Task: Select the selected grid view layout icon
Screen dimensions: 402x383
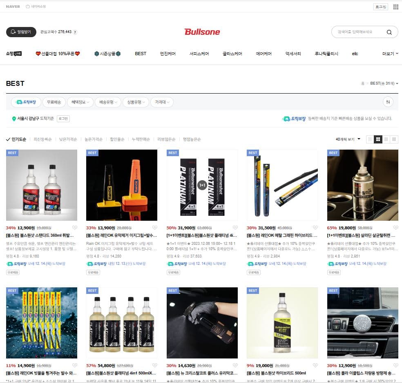Action: 378,139
